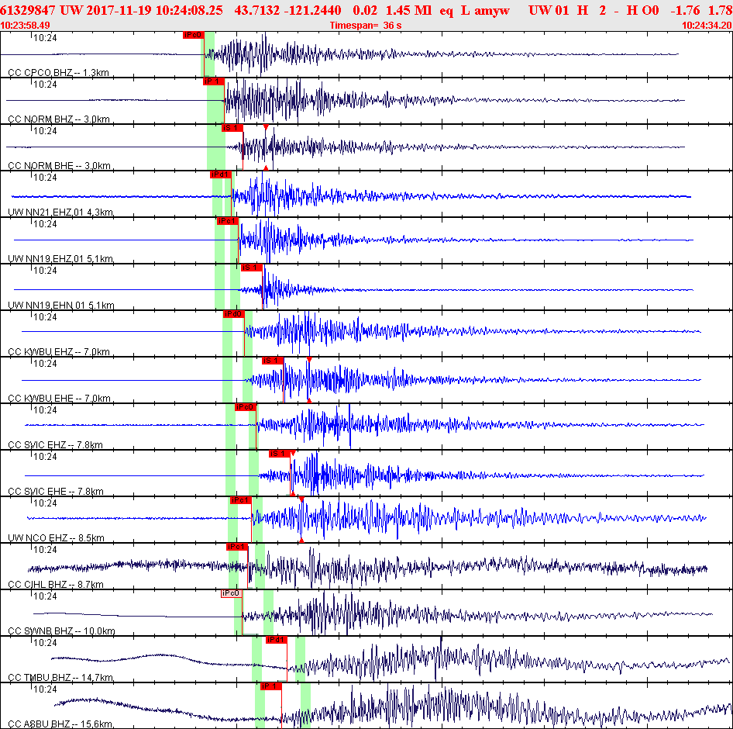The height and width of the screenshot is (729, 733).
Task: Click the red amplitude triangle atop KWBU EHE trace
Action: coord(309,359)
